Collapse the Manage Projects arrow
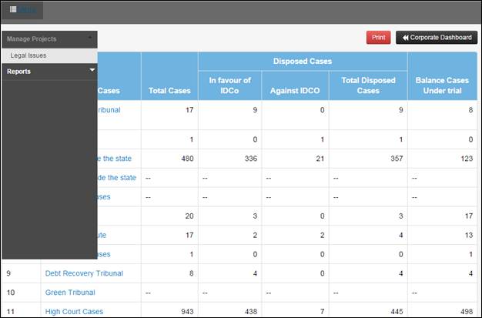 tap(90, 38)
